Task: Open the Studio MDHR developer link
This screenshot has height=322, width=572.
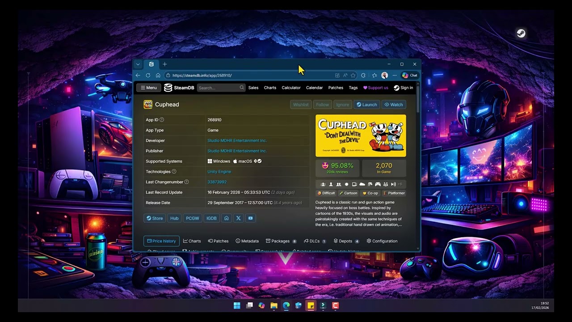Action: (x=237, y=140)
